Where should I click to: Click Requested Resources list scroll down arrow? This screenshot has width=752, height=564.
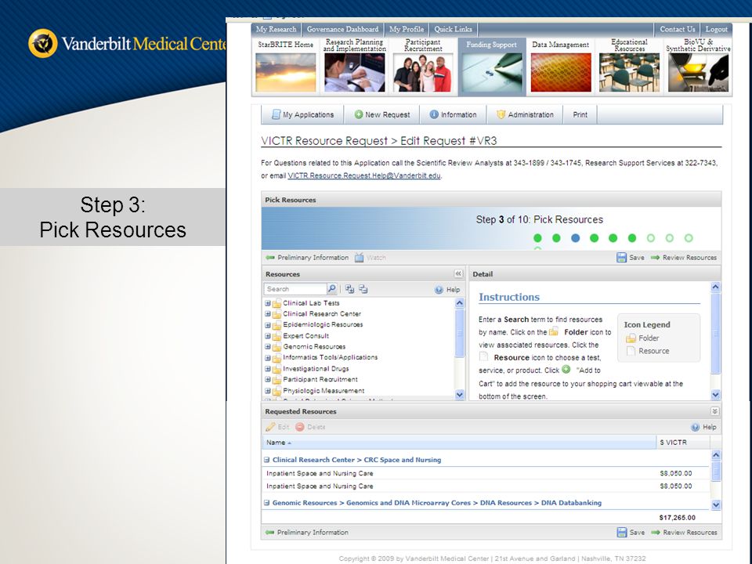tap(715, 504)
